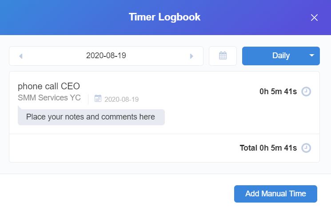331x215 pixels.
Task: Click Add Manual Time button
Action: pyautogui.click(x=275, y=194)
